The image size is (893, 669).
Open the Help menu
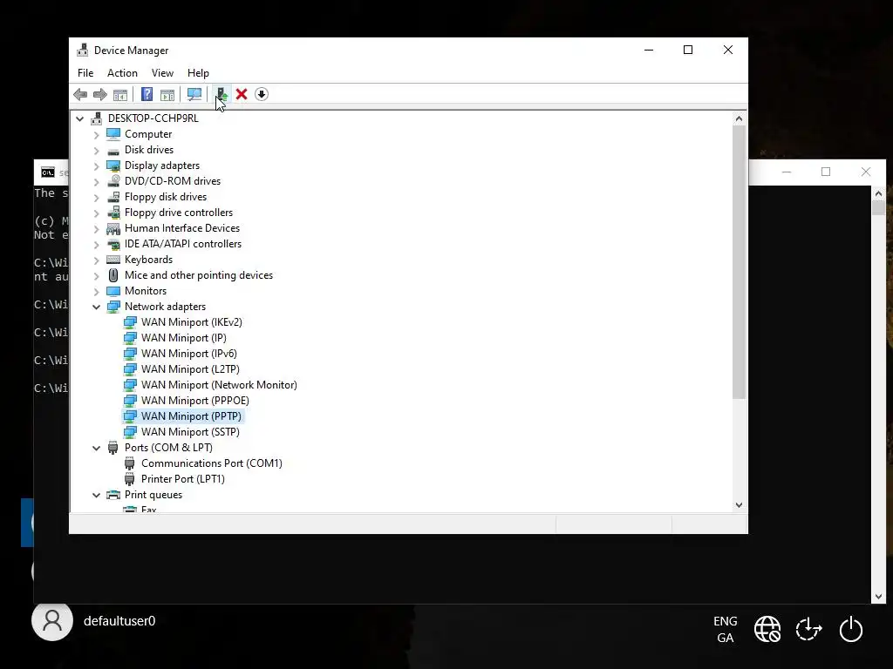(x=198, y=73)
